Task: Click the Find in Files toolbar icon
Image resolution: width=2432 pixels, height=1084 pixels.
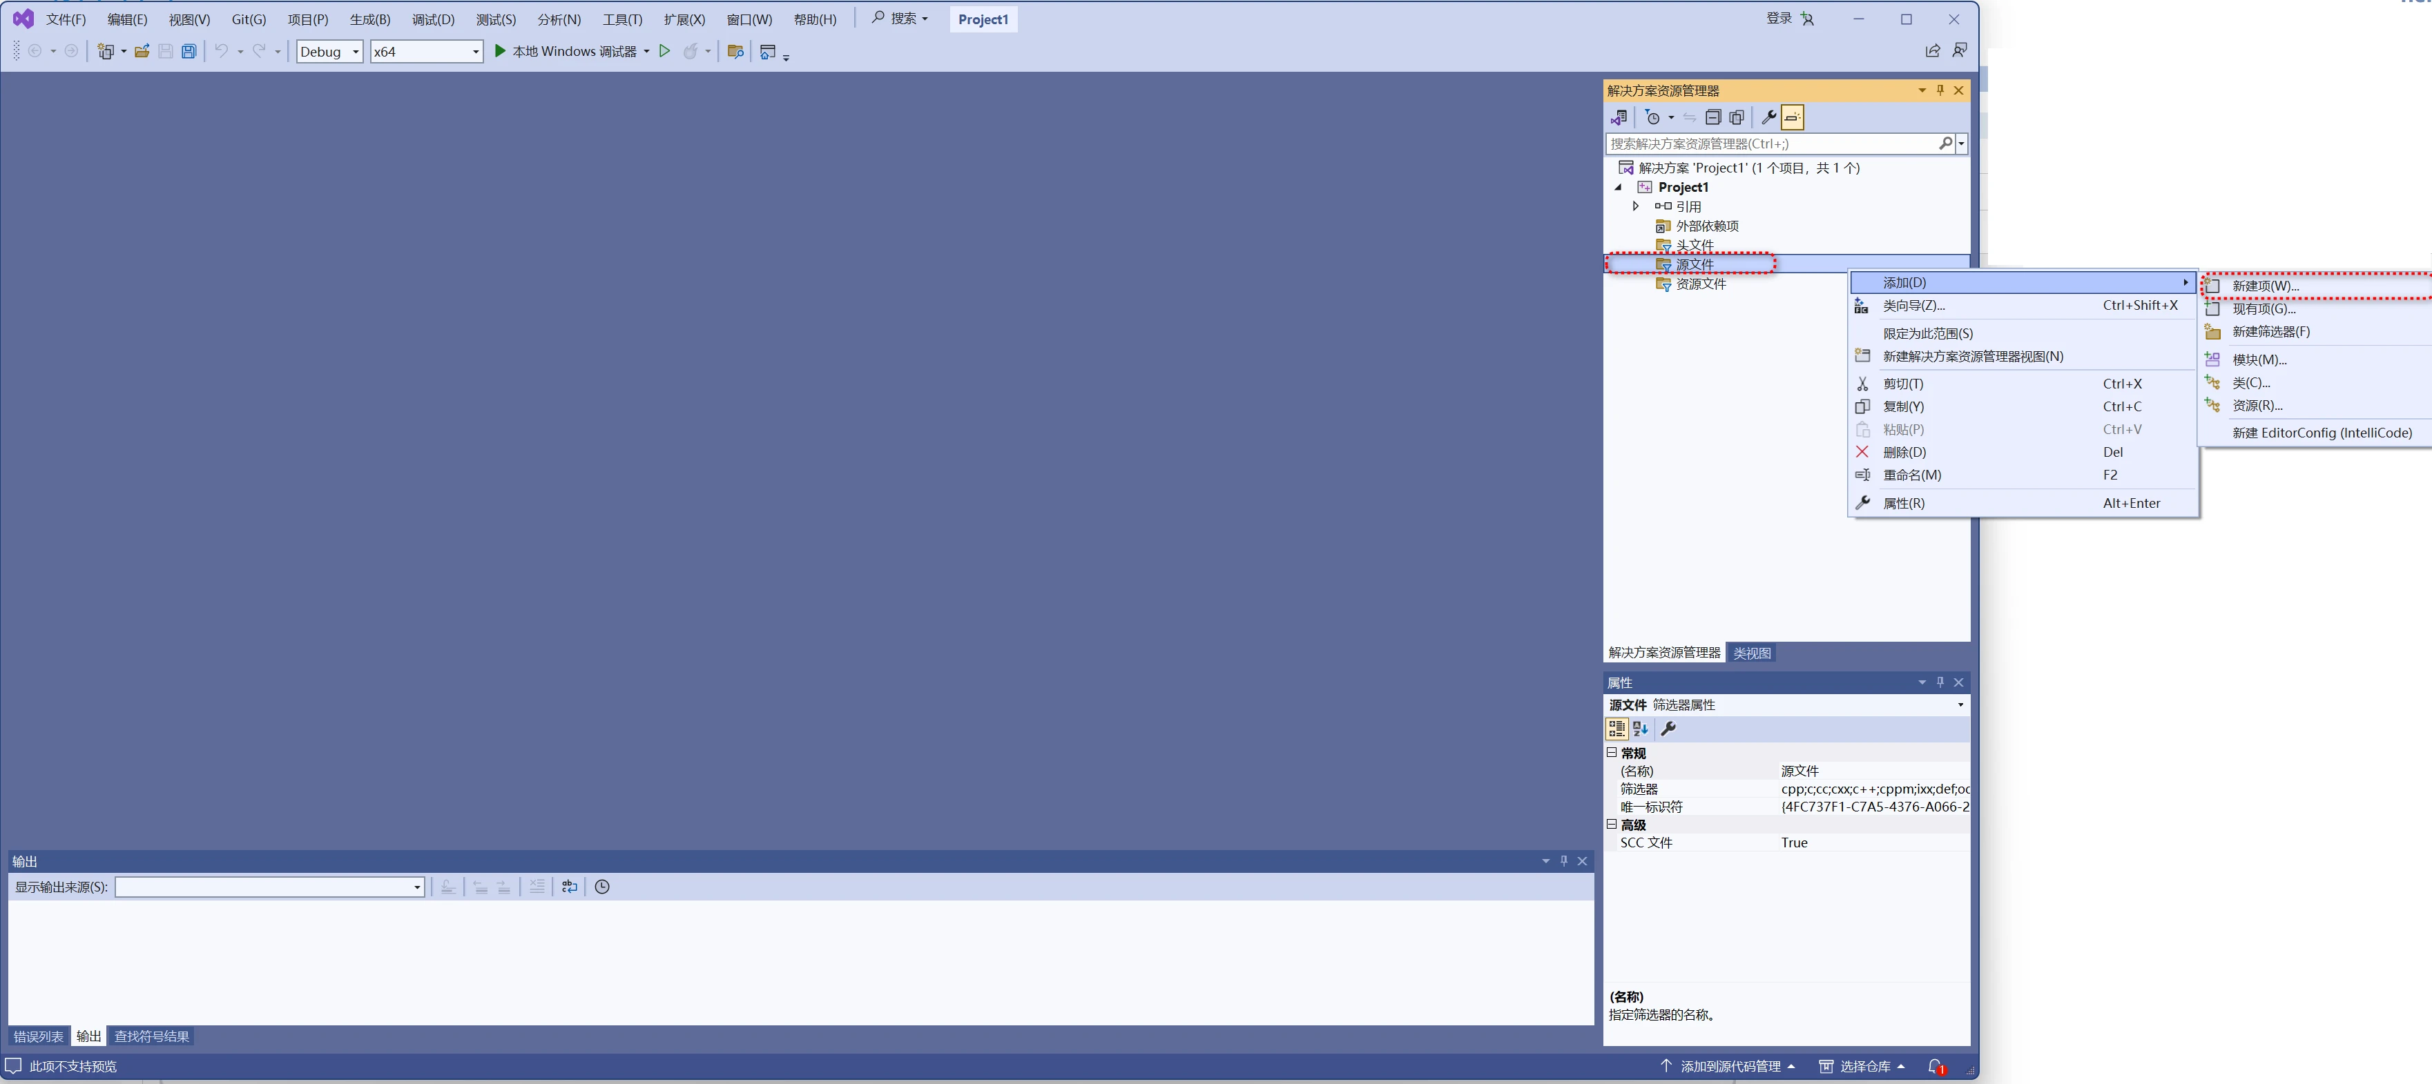Action: pyautogui.click(x=735, y=52)
